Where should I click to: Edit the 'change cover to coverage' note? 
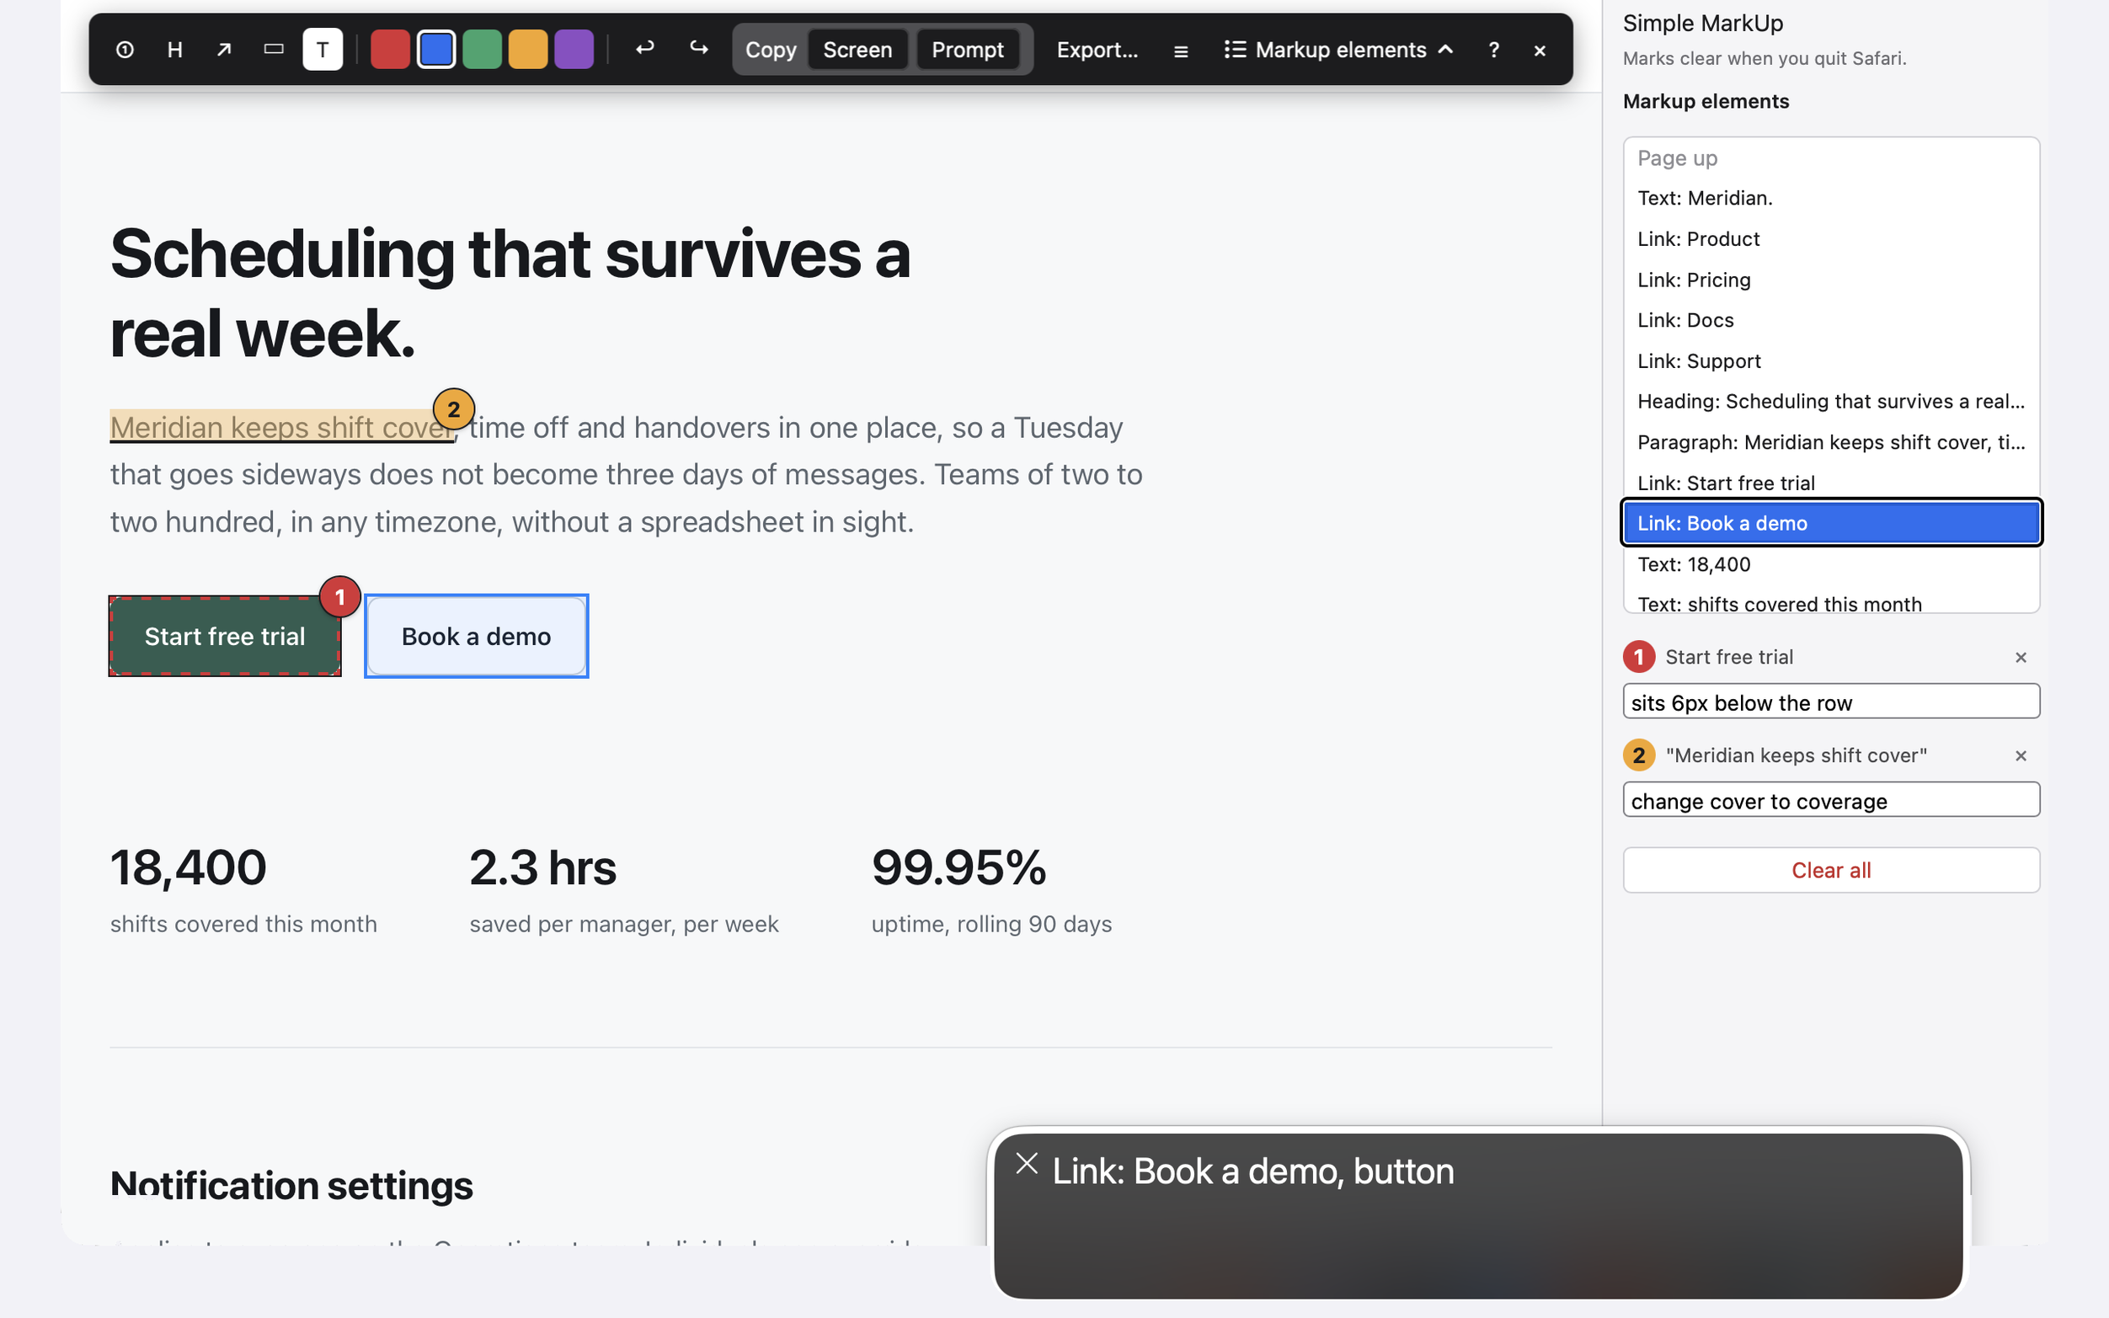click(1831, 800)
